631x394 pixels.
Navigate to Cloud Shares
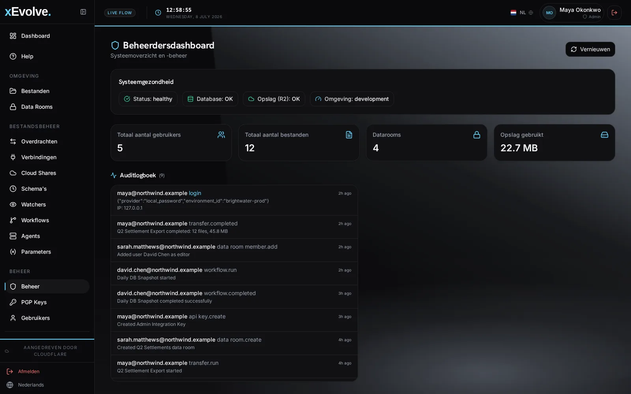(x=47, y=173)
